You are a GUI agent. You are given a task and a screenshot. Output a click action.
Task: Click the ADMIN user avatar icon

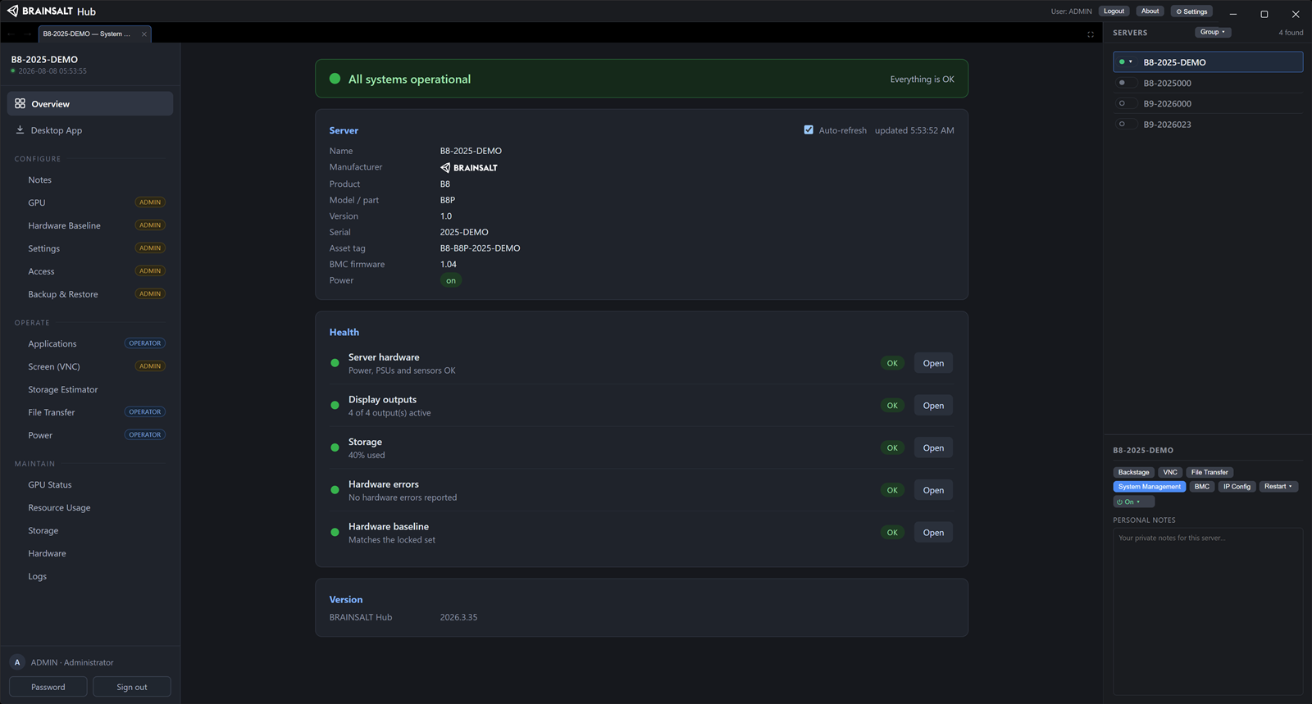(17, 662)
